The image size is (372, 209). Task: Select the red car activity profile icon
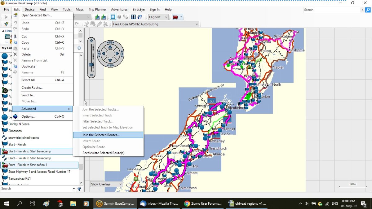click(x=175, y=17)
